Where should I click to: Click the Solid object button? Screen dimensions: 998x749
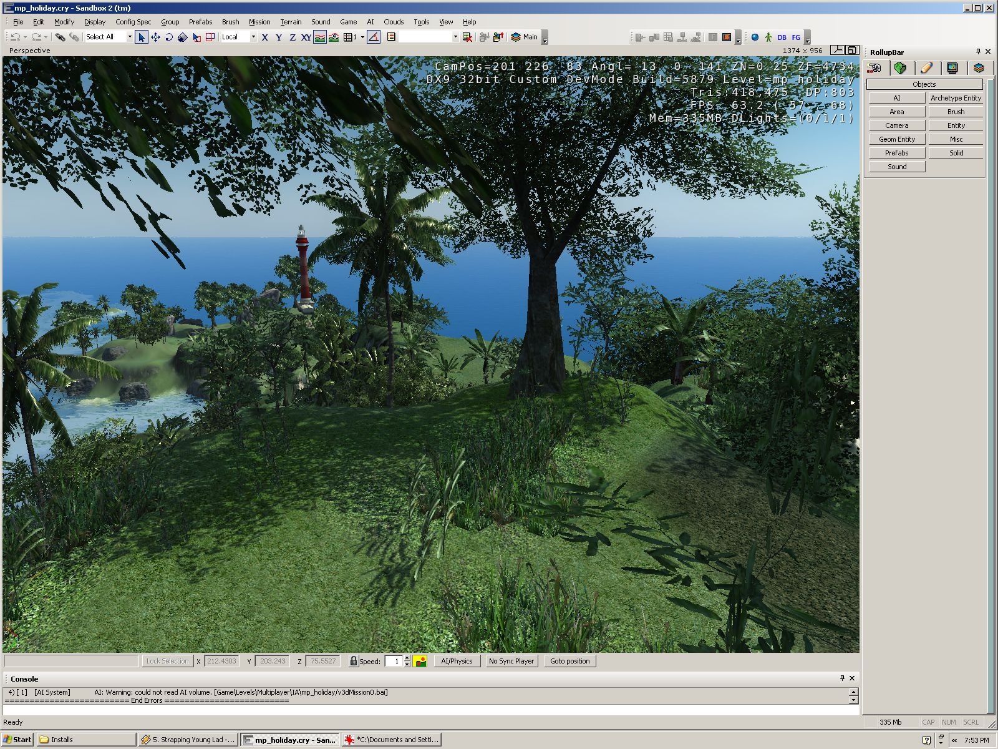point(956,153)
